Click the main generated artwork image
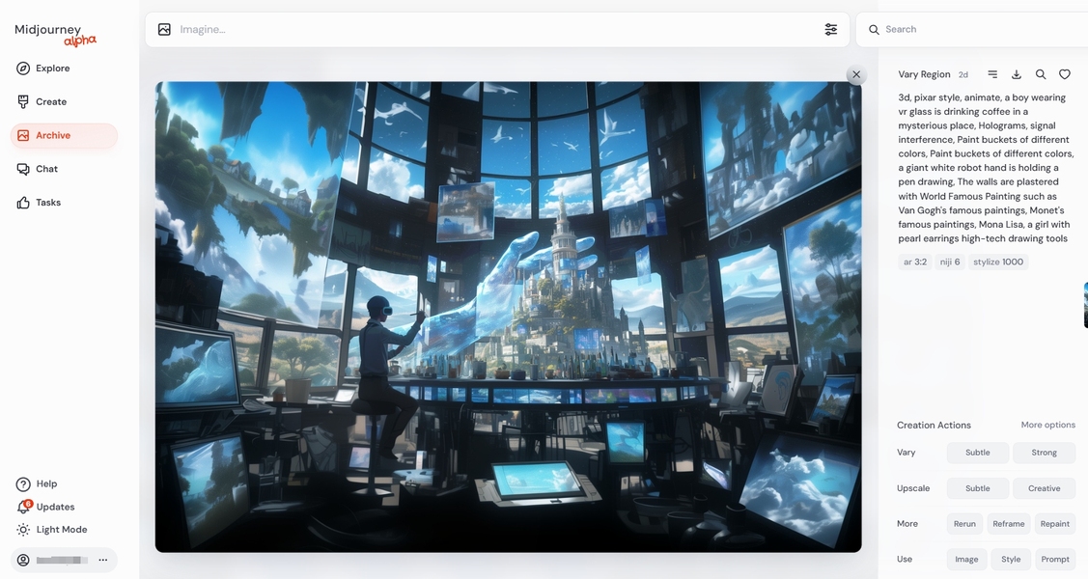Screen dimensions: 1088x579 point(508,317)
